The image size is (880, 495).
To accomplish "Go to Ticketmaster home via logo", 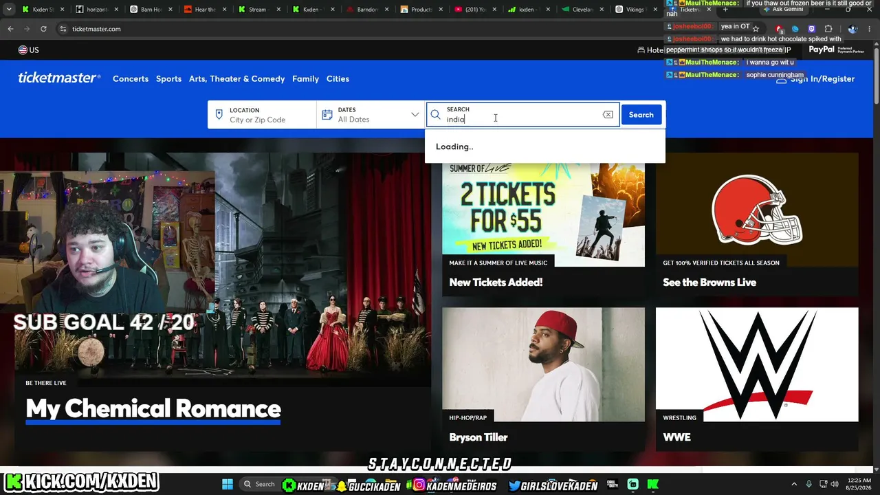I will tap(59, 78).
